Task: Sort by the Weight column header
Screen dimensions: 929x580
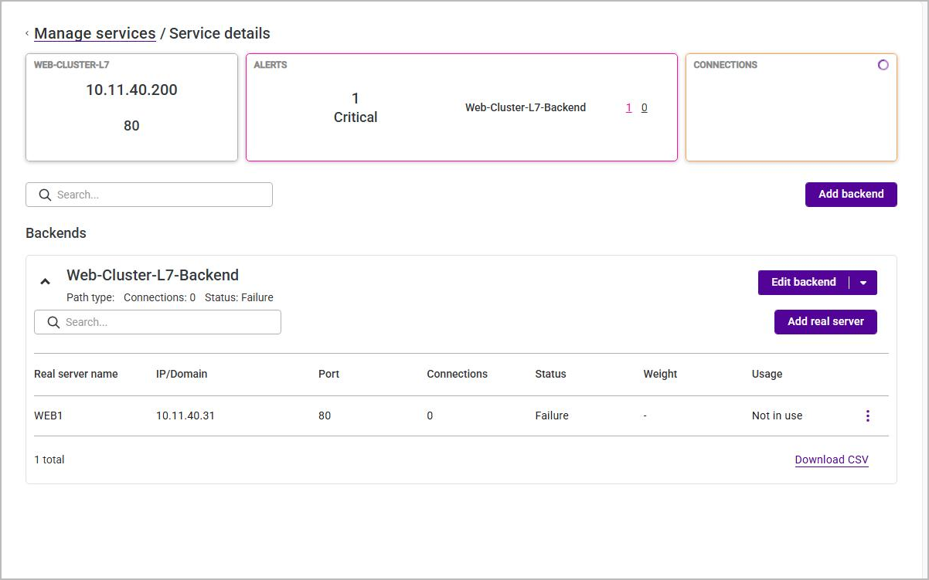Action: point(660,374)
